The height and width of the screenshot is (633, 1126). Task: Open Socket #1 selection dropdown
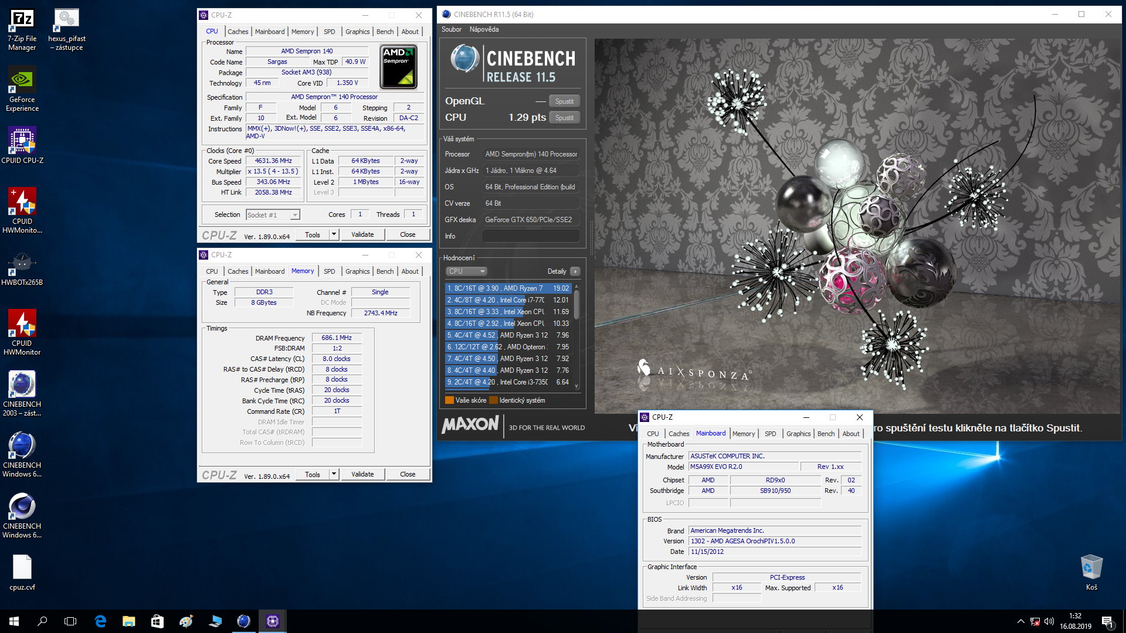tap(273, 215)
